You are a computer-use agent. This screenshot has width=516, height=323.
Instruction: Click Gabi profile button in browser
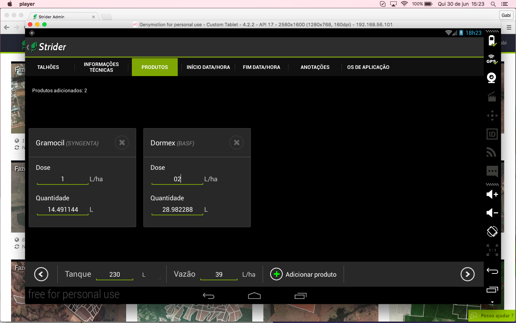pyautogui.click(x=506, y=15)
